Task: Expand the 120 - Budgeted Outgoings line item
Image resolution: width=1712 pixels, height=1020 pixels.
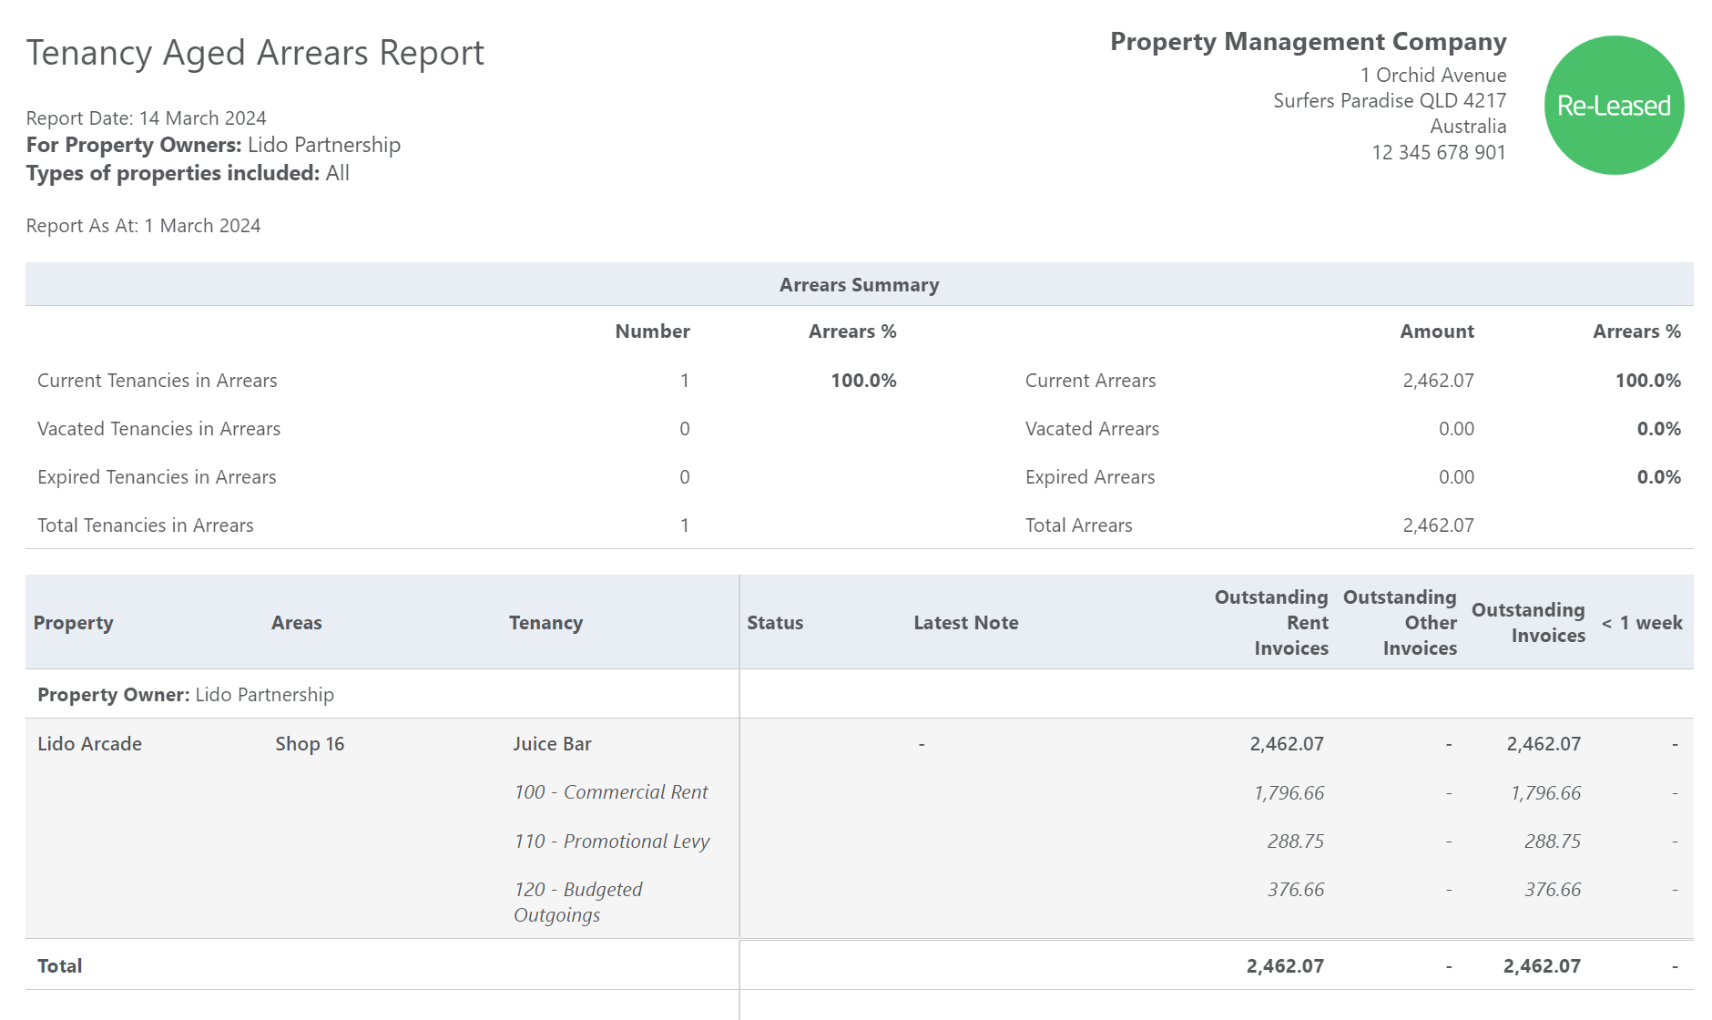Action: (x=578, y=902)
